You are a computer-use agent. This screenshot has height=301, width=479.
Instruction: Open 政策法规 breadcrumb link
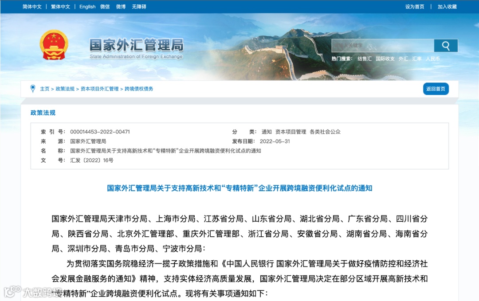(65, 89)
